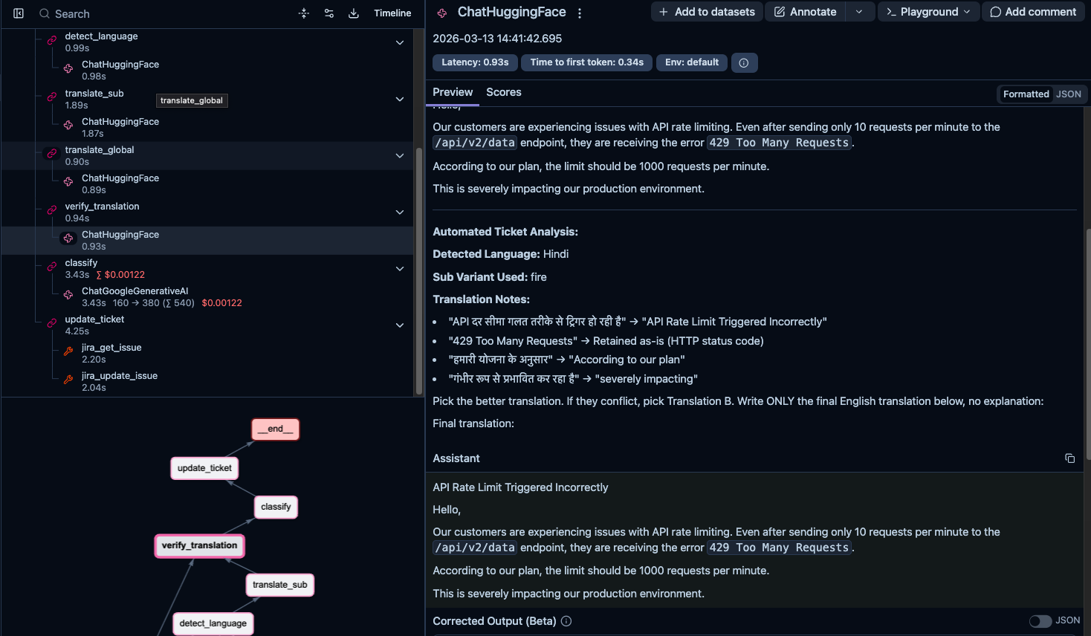Switch to the Scores tab
Viewport: 1091px width, 636px height.
(503, 92)
